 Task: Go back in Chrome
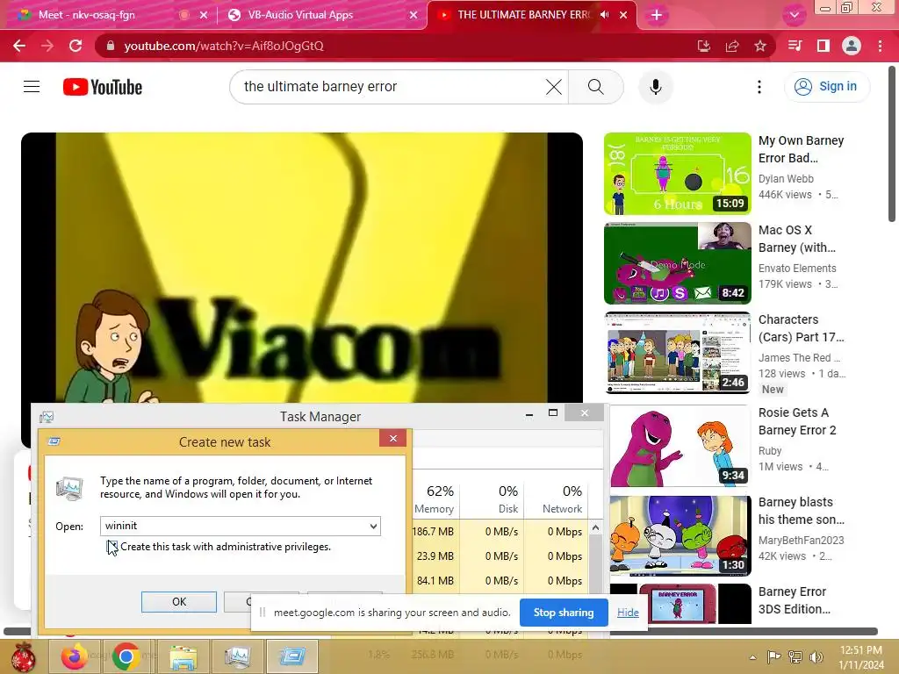19,46
